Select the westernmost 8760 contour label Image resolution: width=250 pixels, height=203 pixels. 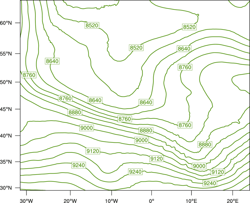(29, 75)
